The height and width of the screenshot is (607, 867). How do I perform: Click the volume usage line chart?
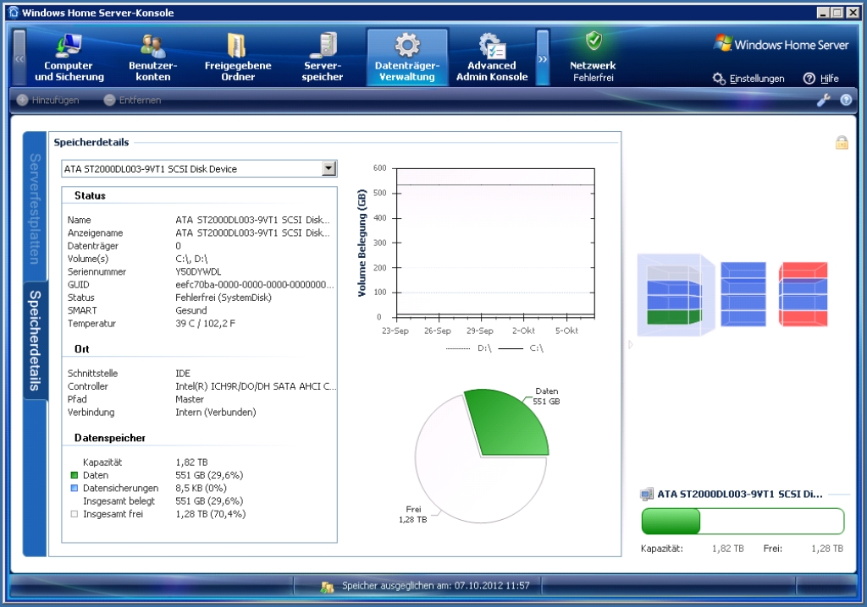495,243
